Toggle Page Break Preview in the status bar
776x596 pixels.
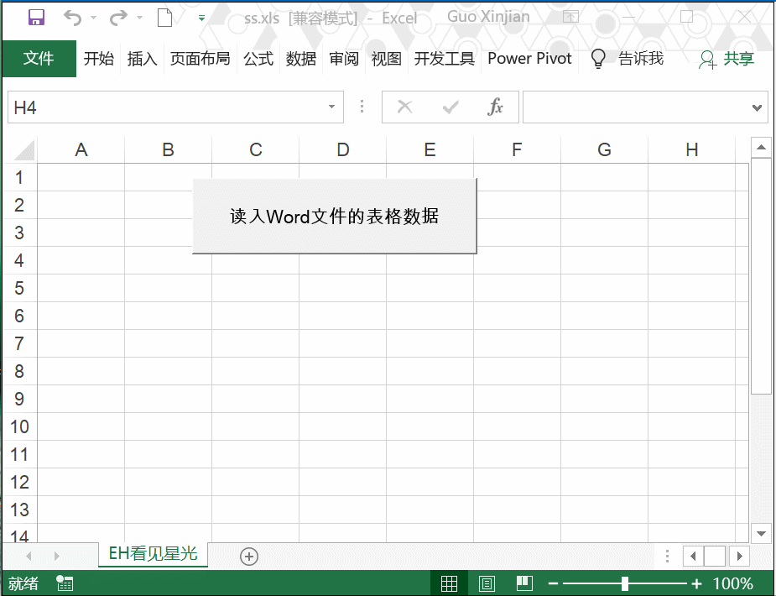pos(524,583)
